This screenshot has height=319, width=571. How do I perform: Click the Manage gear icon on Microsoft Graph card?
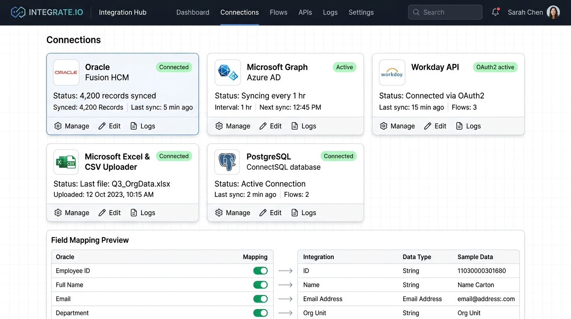tap(219, 126)
